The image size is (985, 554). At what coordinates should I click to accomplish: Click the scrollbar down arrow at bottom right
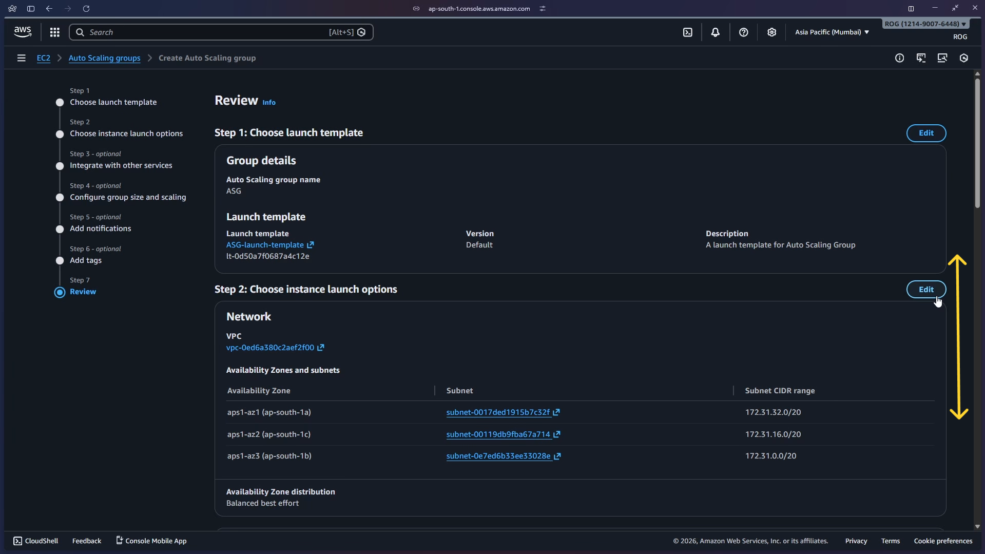(977, 526)
